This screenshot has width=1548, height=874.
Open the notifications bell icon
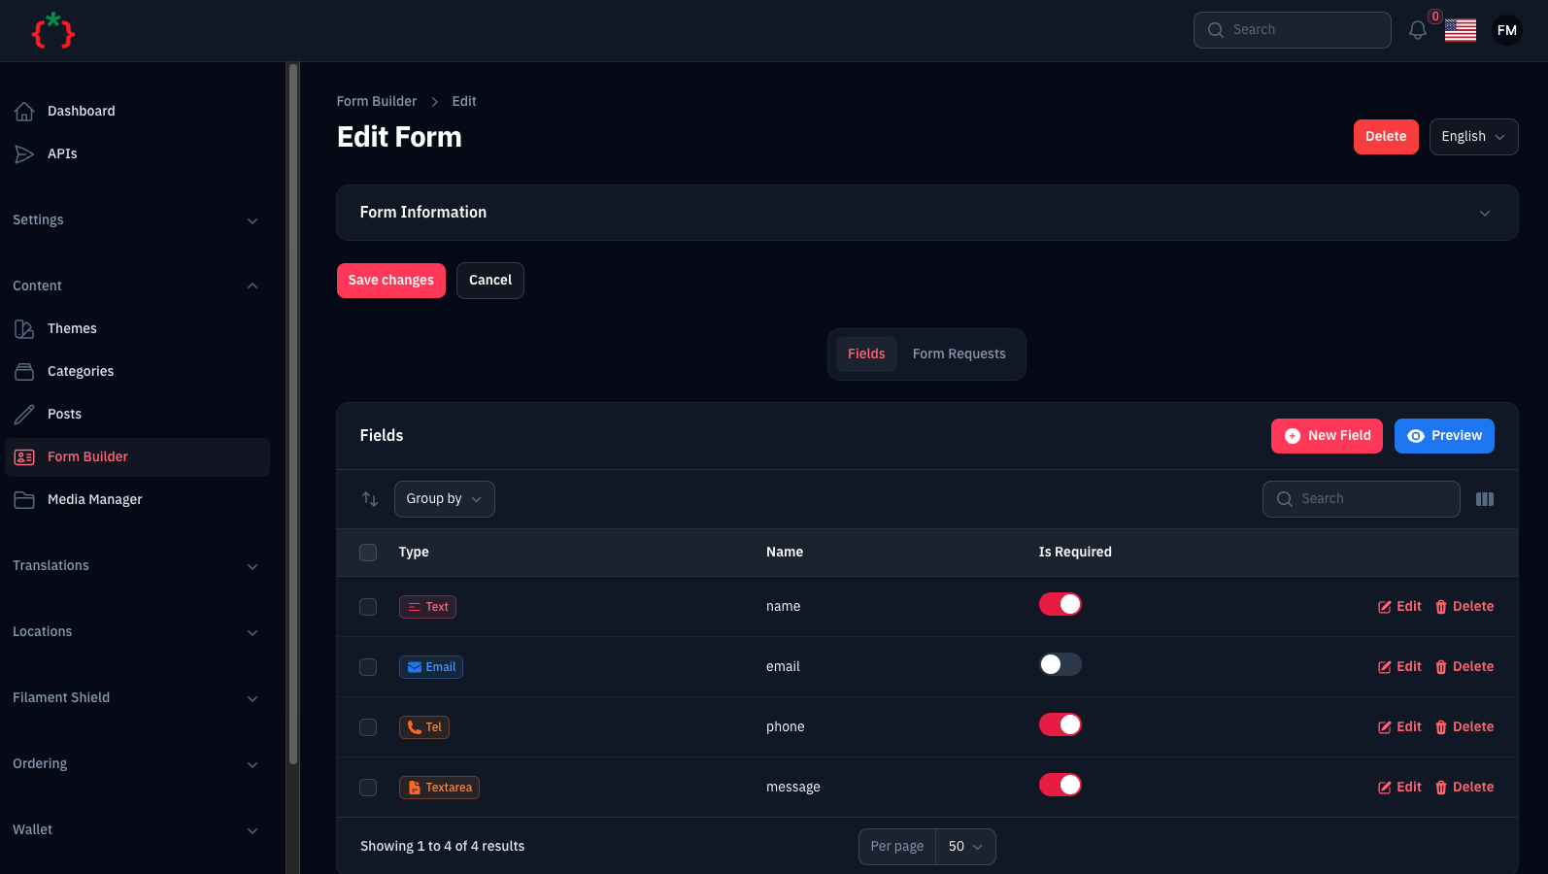coord(1418,30)
